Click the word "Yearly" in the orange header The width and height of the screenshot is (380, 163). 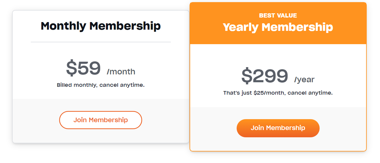point(241,27)
